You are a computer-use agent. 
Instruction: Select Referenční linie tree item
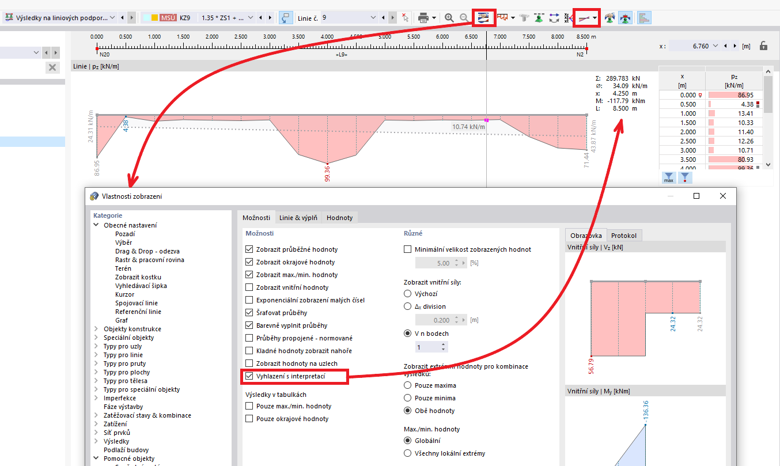(x=138, y=312)
